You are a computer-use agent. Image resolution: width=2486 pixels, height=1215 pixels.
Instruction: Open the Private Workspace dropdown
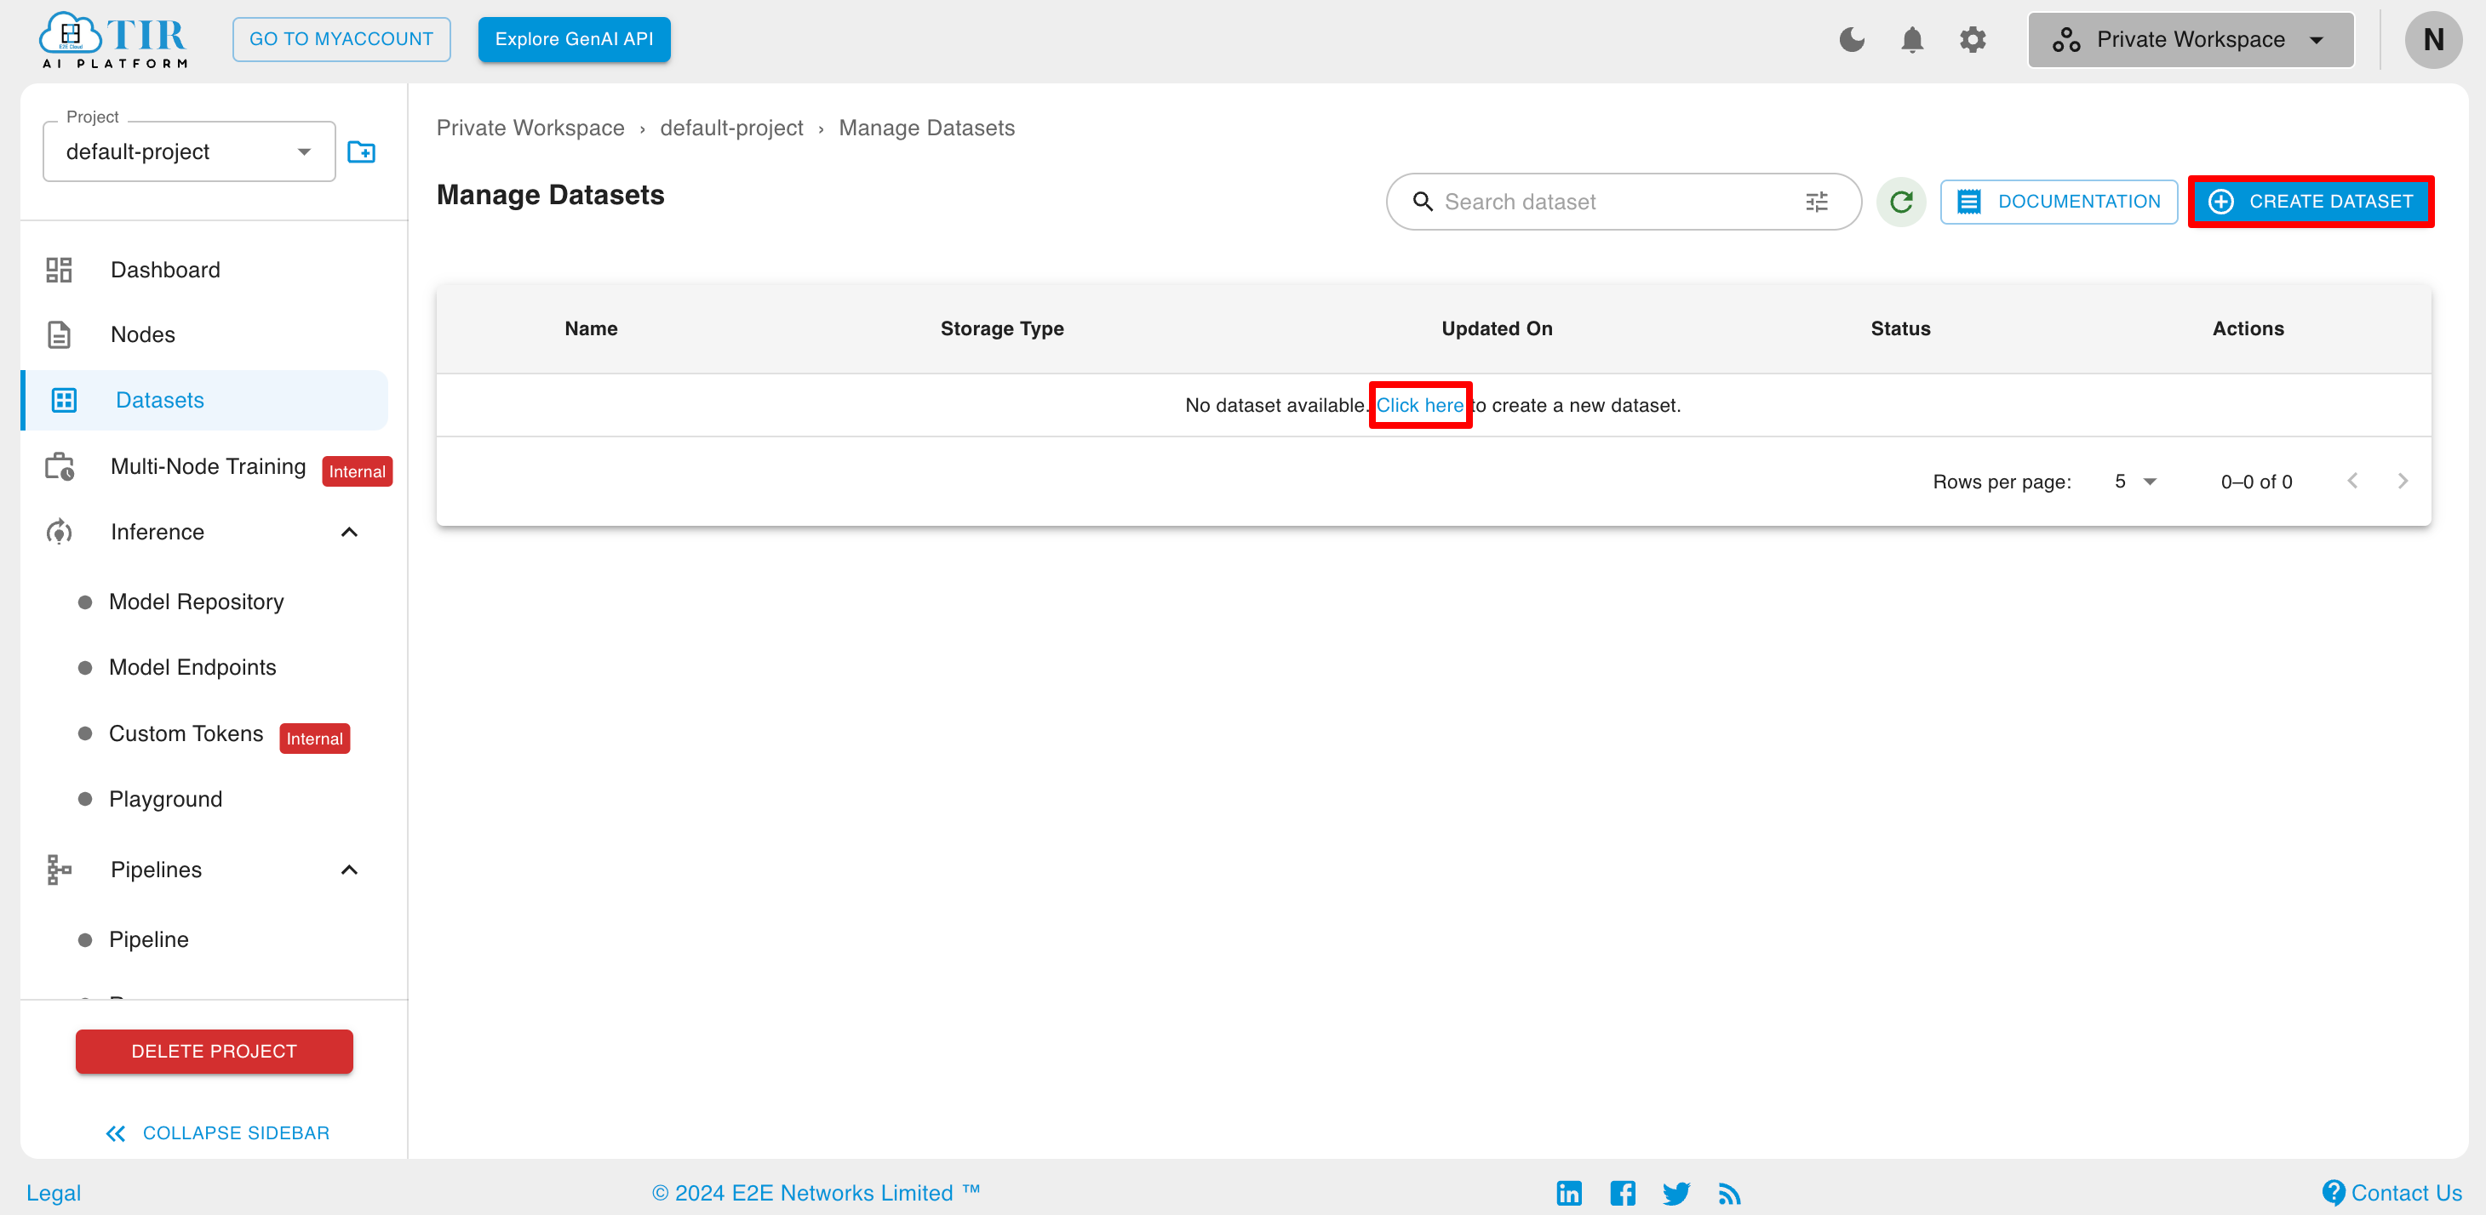(2191, 39)
